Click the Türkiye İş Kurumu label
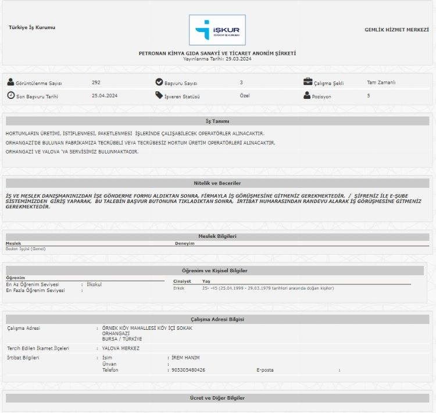This screenshot has height=413, width=436. [x=32, y=27]
